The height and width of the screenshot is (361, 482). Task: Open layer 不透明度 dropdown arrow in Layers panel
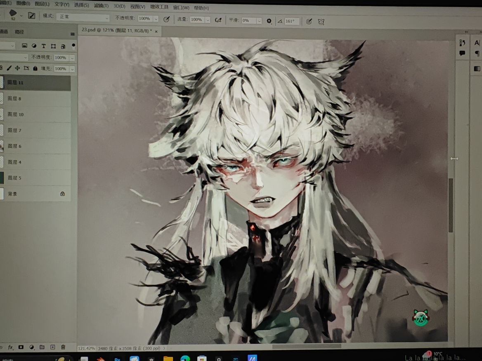[x=72, y=58]
